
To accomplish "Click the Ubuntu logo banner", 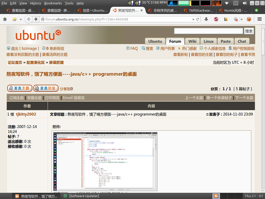I will tap(38, 35).
